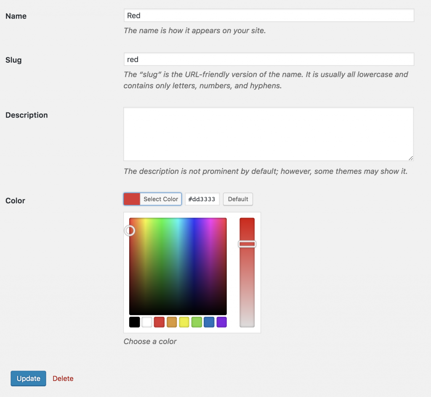
Task: Click the current color preview swatch
Action: (132, 199)
